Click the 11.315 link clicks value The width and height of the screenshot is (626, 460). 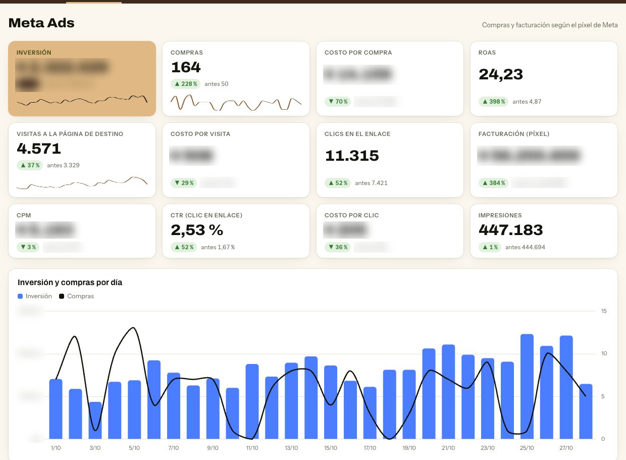[352, 156]
